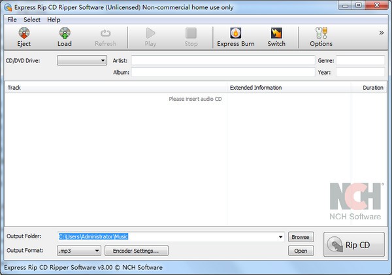Open the File menu

(x=12, y=20)
